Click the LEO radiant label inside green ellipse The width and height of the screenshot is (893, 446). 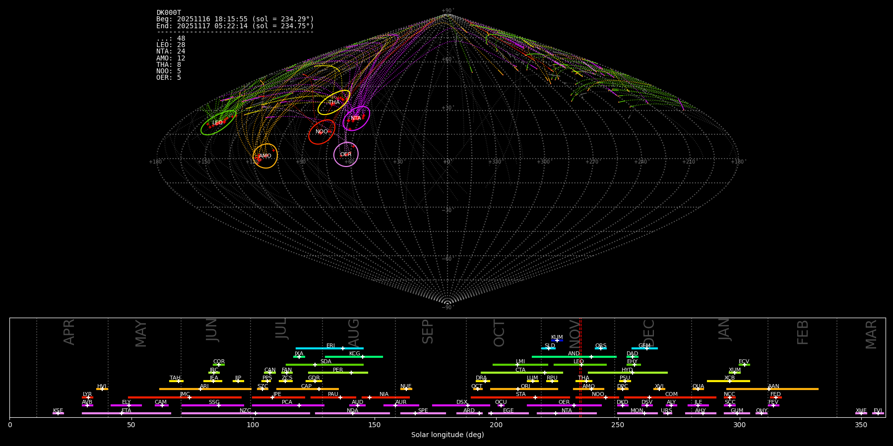pyautogui.click(x=217, y=123)
